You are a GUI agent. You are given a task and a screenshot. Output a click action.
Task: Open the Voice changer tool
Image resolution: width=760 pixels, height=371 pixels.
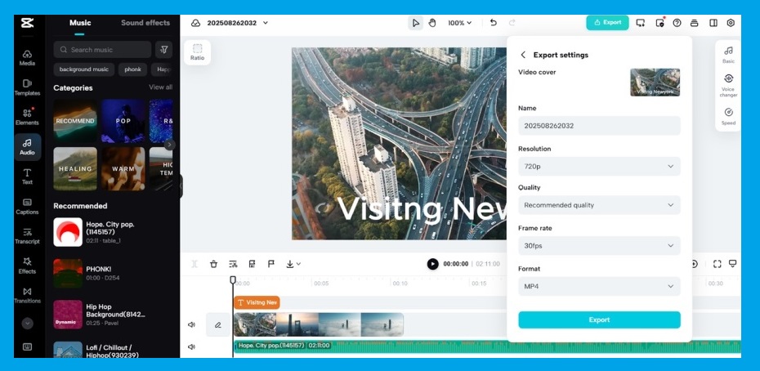tap(728, 85)
